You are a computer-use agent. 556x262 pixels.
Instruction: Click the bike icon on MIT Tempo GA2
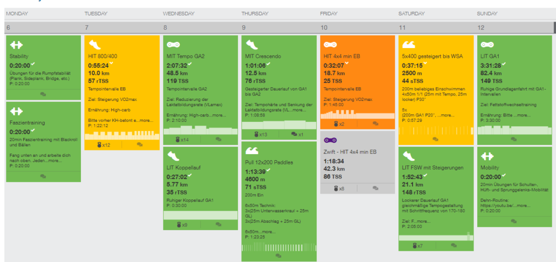point(173,45)
